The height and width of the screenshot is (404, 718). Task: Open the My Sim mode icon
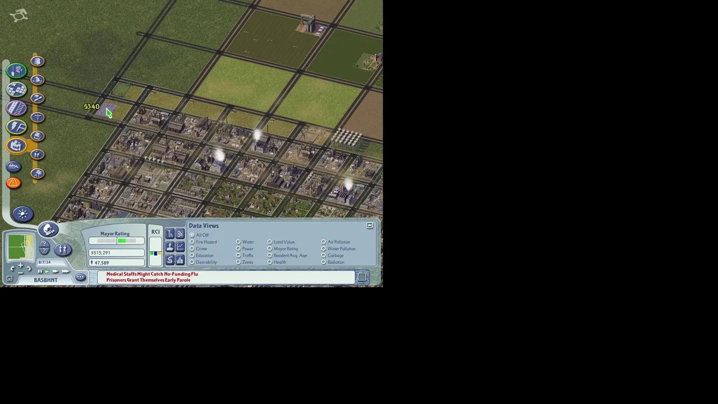coord(62,249)
